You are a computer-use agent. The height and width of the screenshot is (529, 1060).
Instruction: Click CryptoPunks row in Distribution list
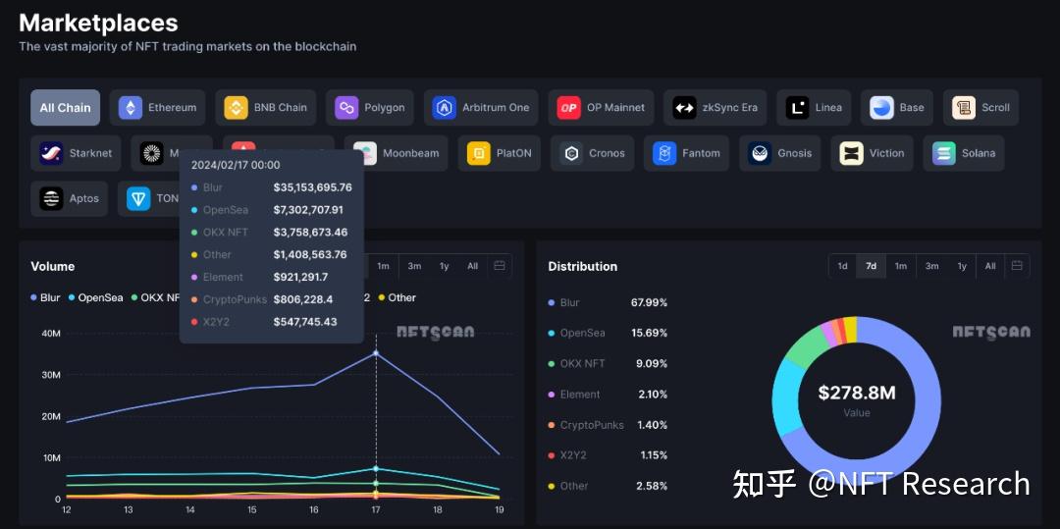tap(608, 425)
